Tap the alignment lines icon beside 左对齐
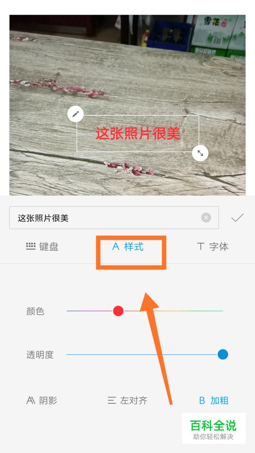 112,400
